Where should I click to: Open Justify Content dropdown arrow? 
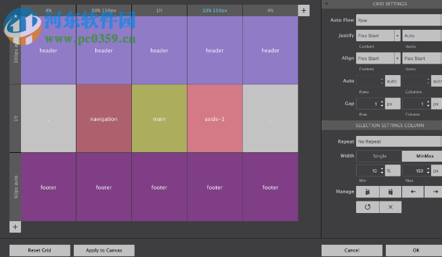(397, 36)
